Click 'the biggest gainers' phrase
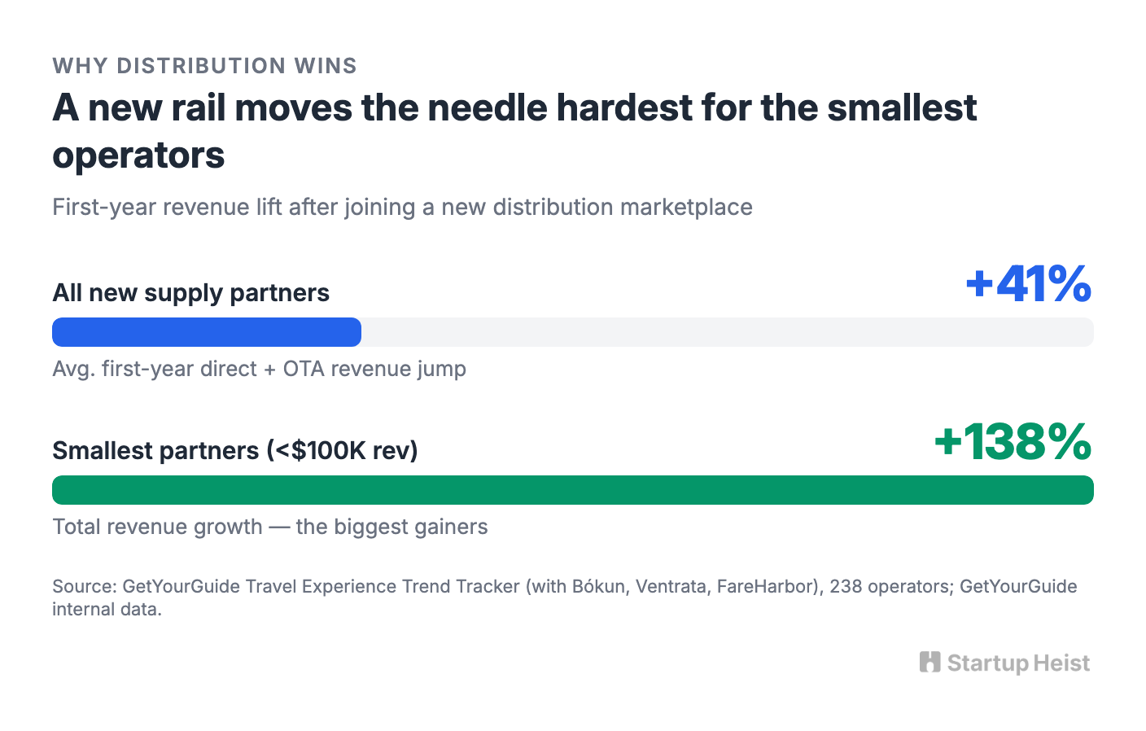Viewport: 1146px width, 731px height. [x=392, y=527]
